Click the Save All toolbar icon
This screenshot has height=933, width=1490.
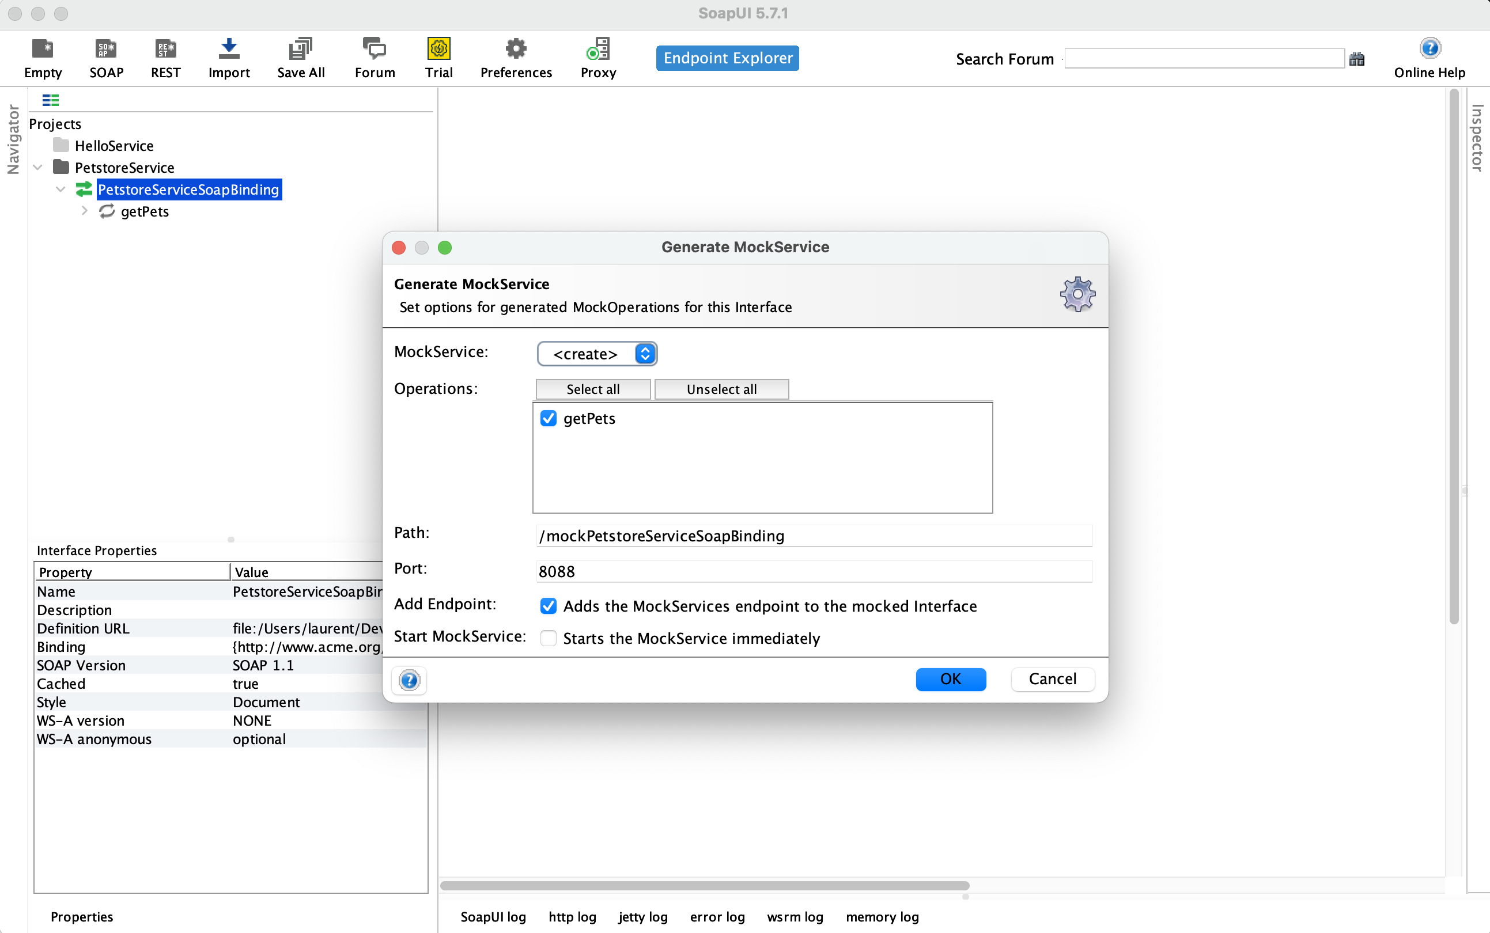[x=301, y=50]
